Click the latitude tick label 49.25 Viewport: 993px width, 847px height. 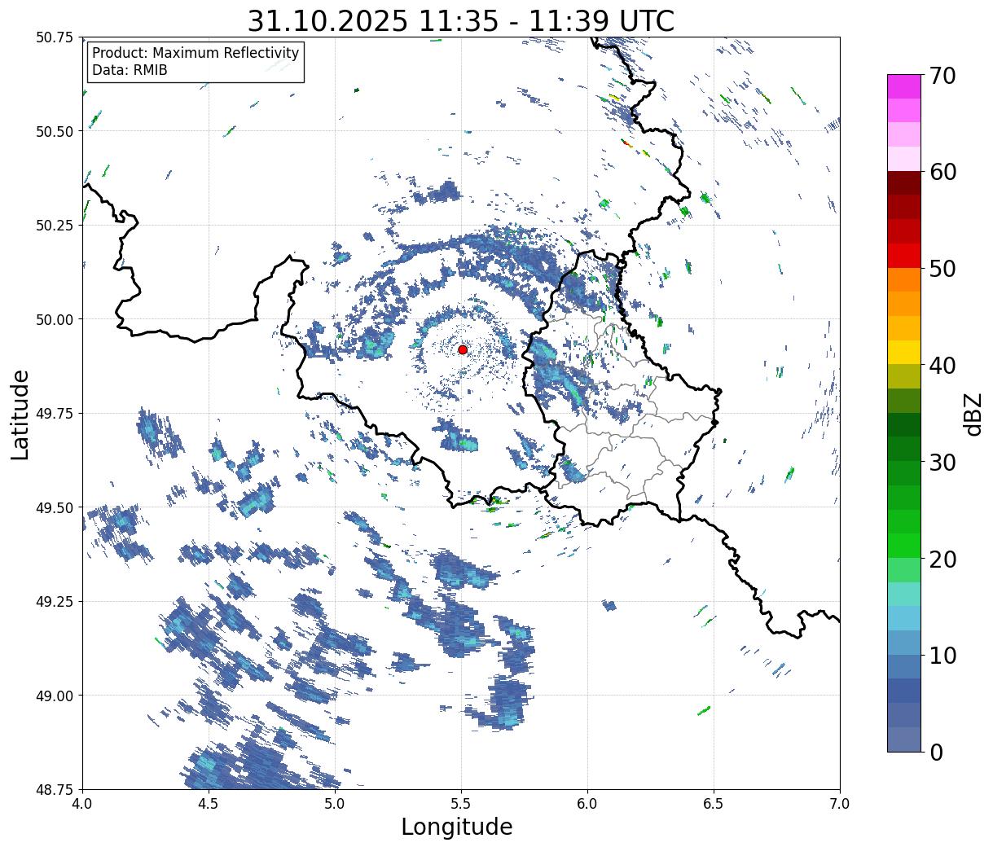pos(55,602)
